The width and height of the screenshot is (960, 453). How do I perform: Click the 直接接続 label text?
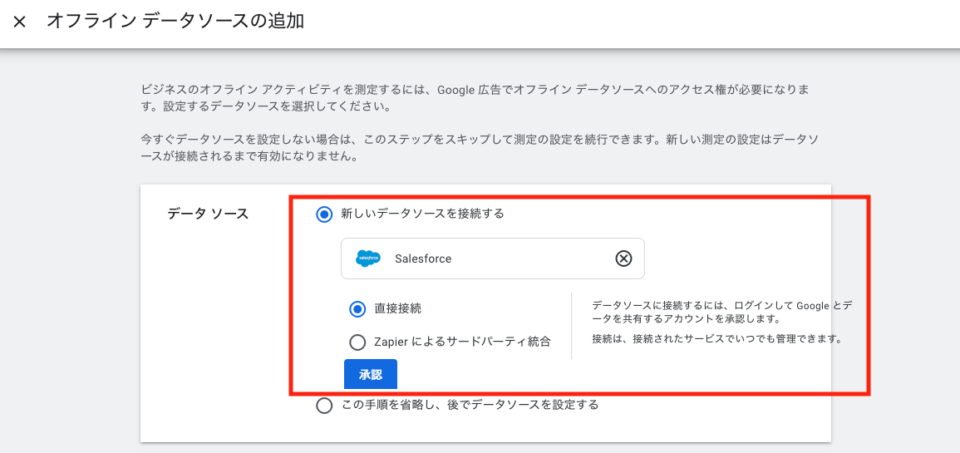tap(397, 308)
